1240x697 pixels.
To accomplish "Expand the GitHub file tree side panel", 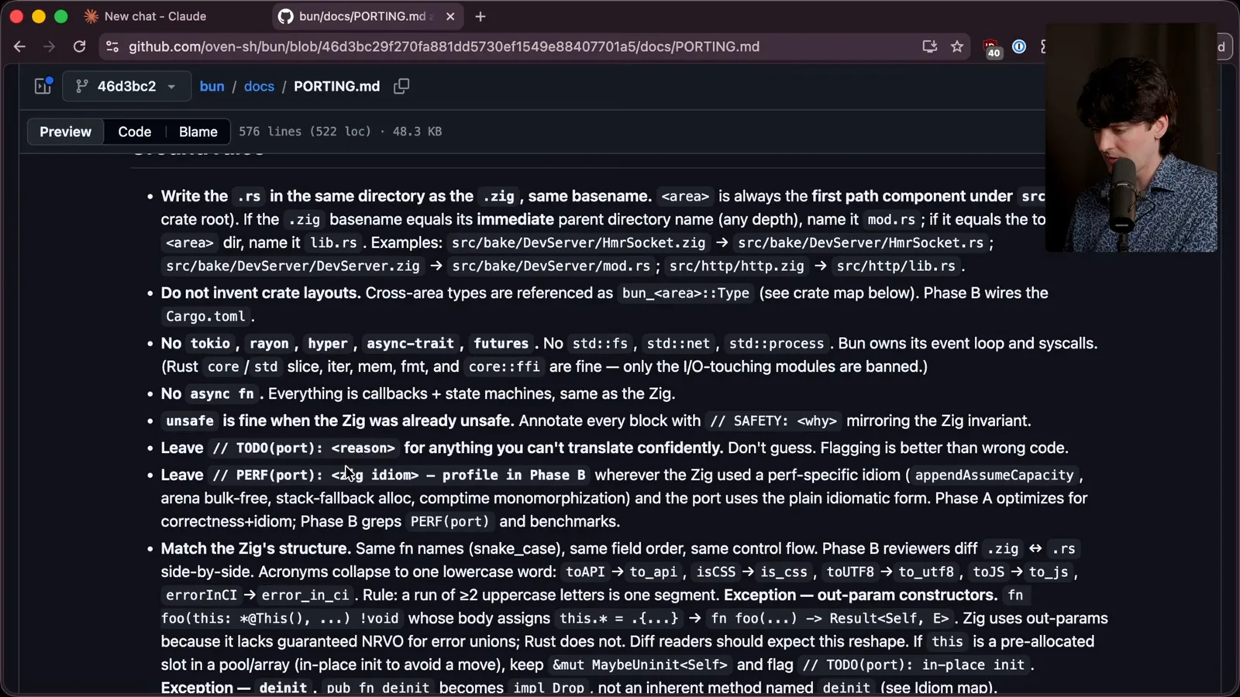I will [43, 86].
